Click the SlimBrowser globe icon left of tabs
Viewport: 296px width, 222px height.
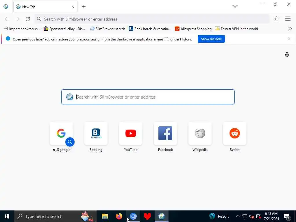[x=6, y=6]
